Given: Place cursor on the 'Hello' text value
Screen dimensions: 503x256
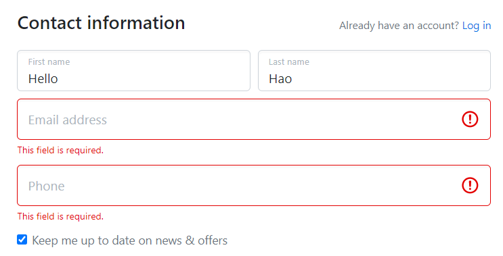Looking at the screenshot, I should pyautogui.click(x=43, y=79).
